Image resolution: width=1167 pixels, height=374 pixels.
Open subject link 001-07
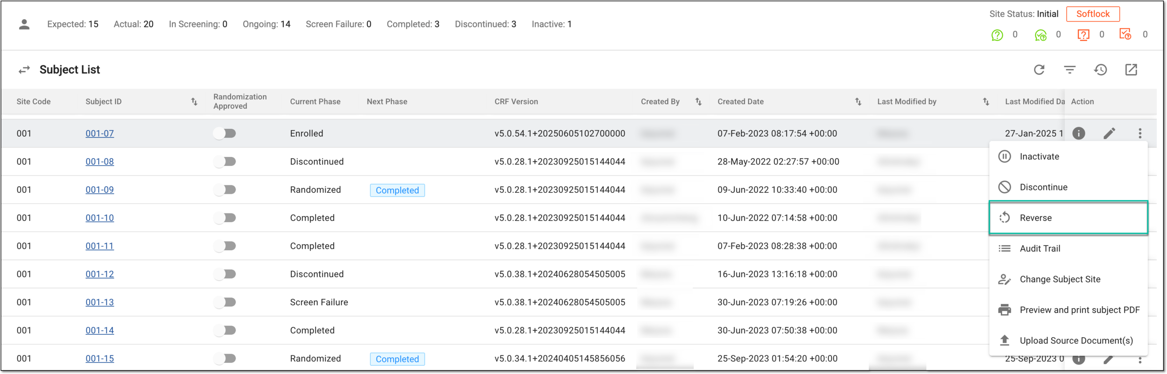pyautogui.click(x=100, y=134)
